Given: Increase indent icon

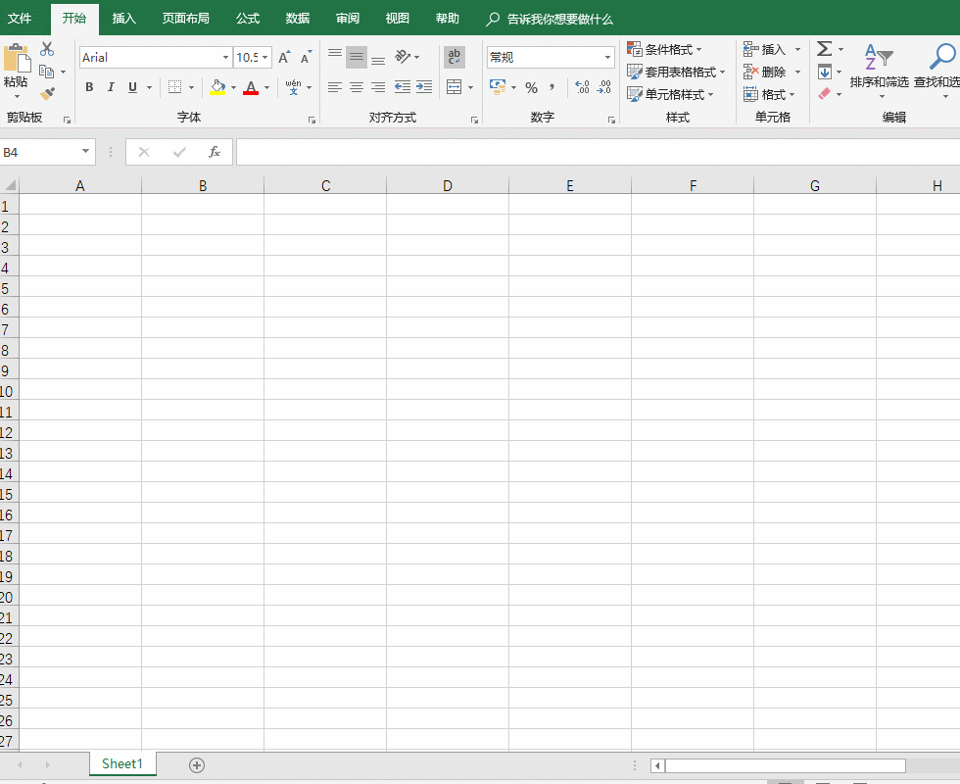Looking at the screenshot, I should (x=424, y=87).
